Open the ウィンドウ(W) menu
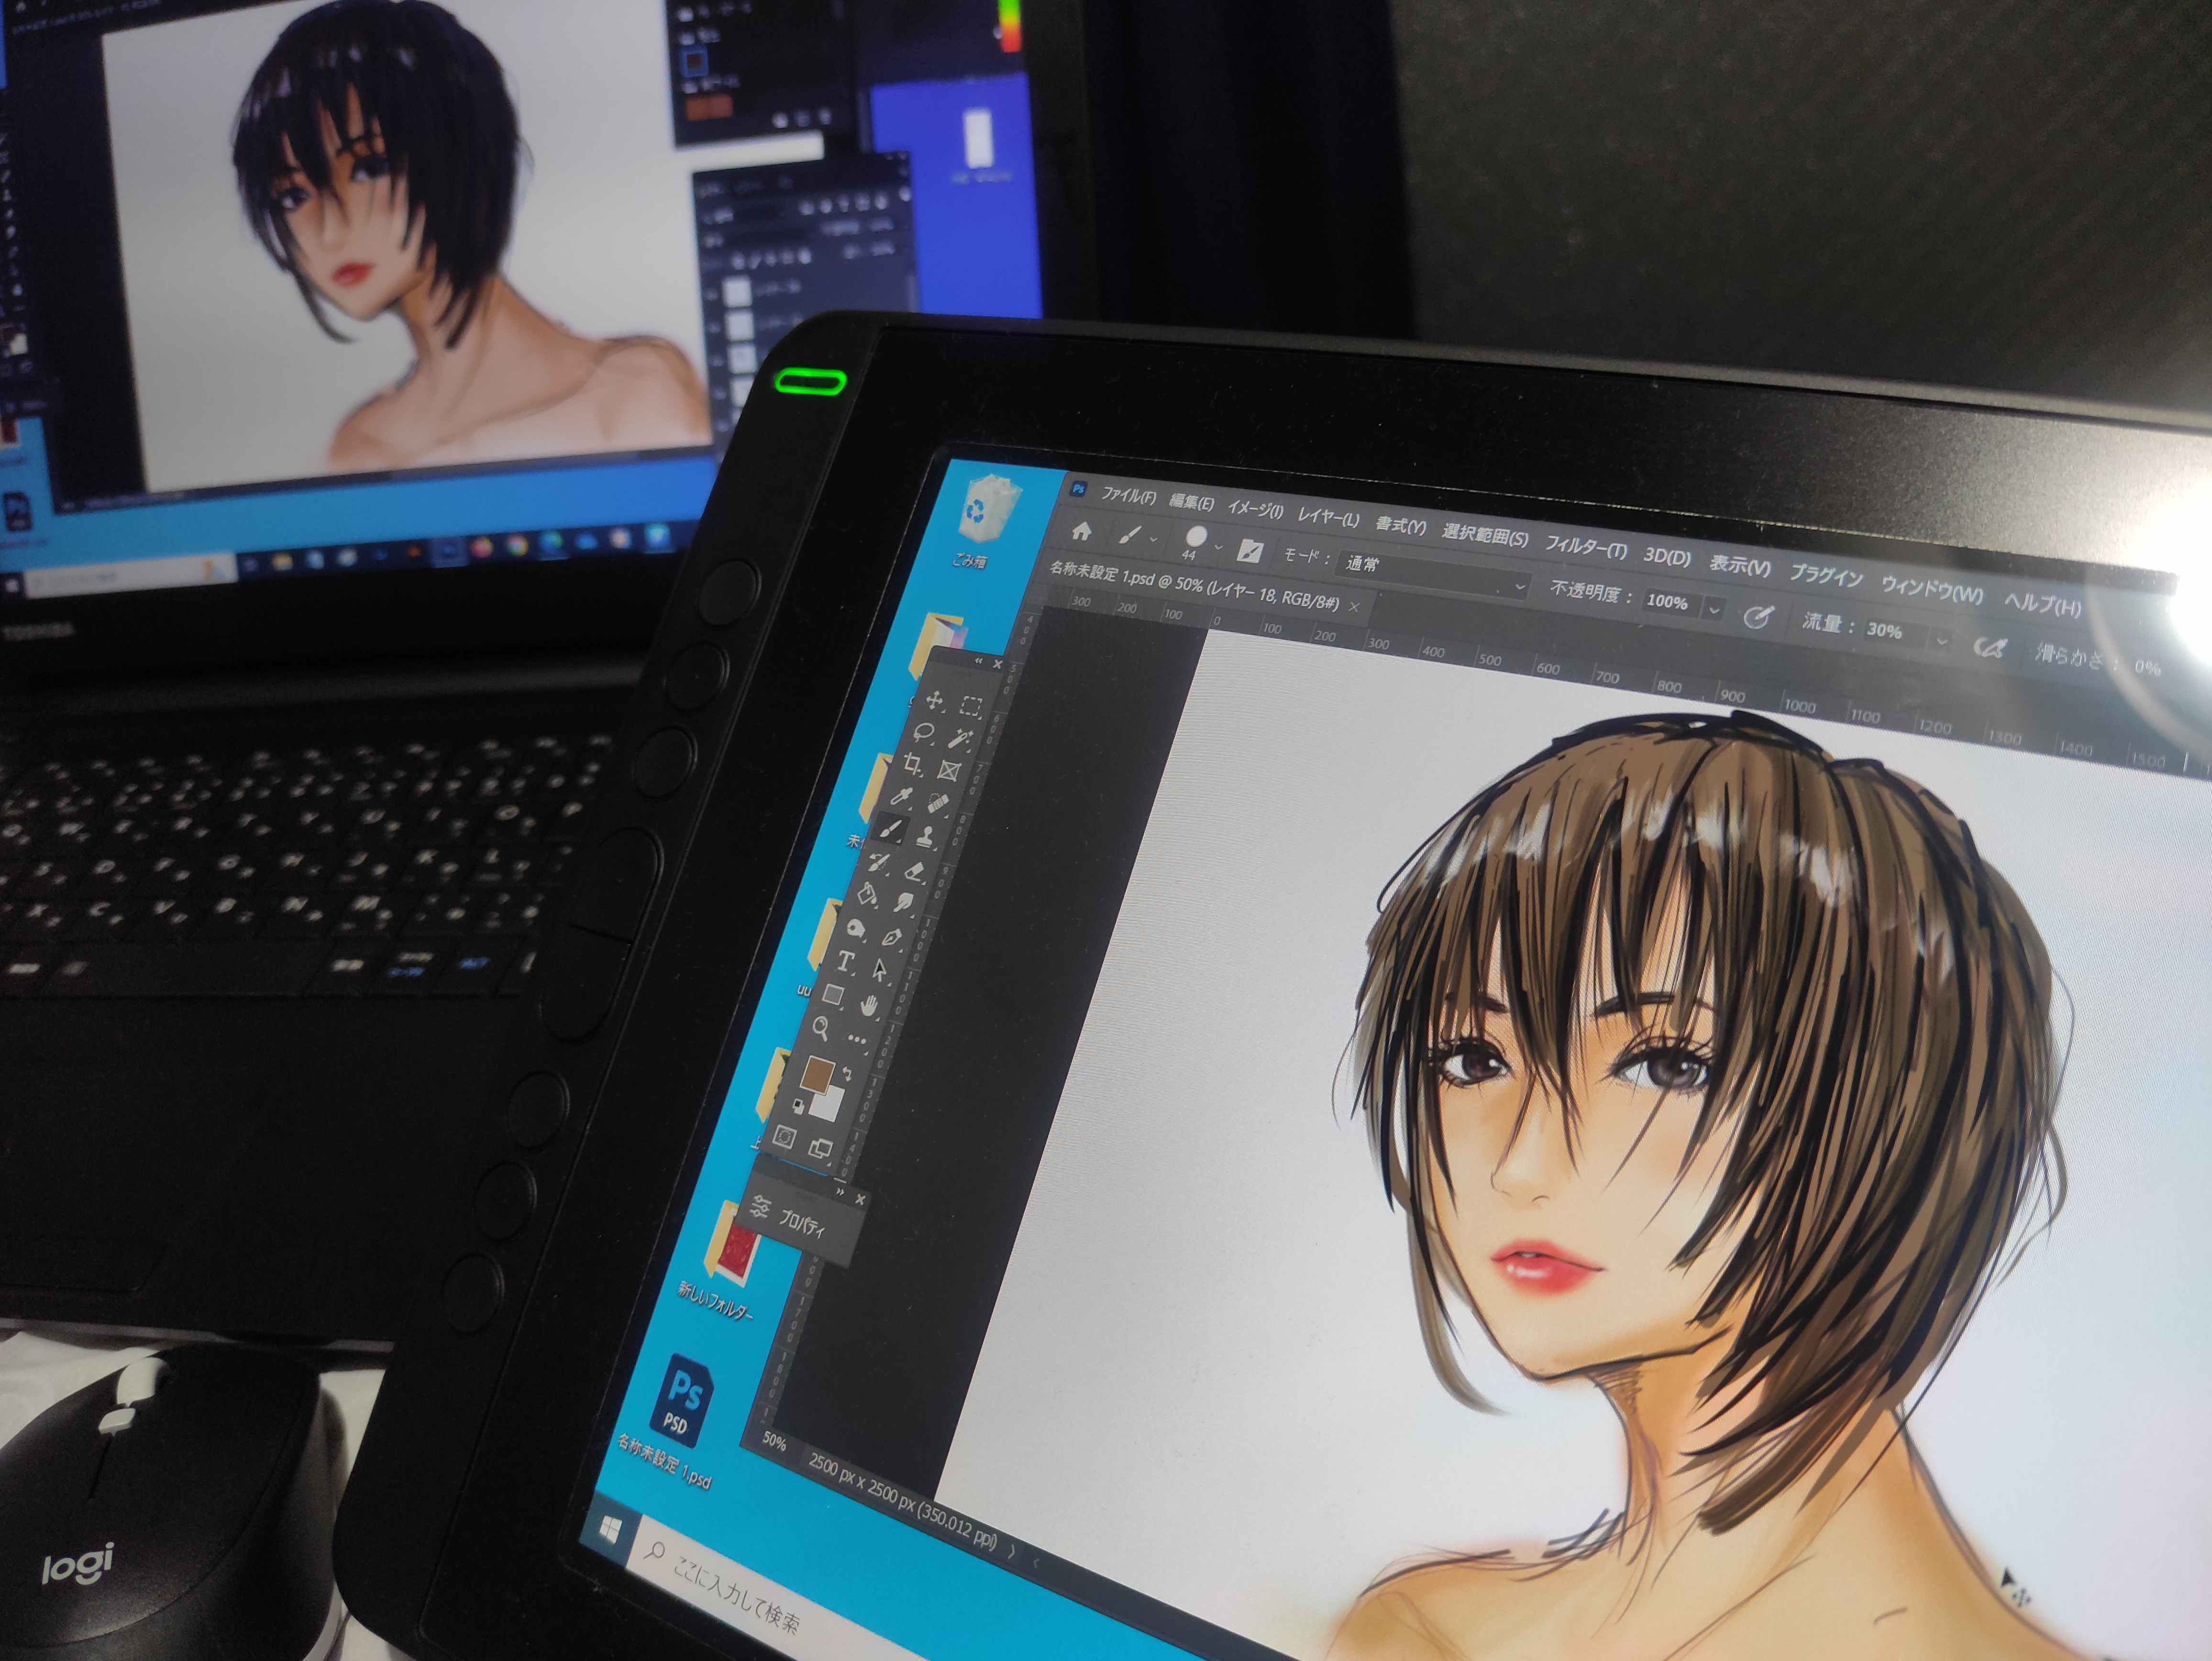 (x=1932, y=590)
